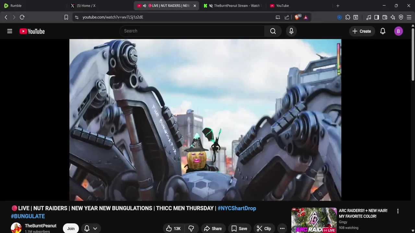This screenshot has width=415, height=233.
Task: Click into the YouTube search field
Action: 192,31
